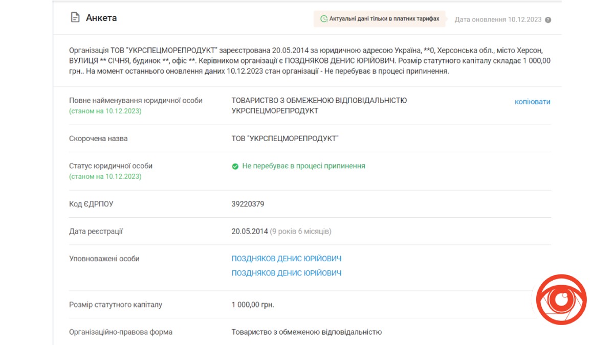Open the second ПОЗДНЯКОВ ДЕНИС ЮРІЙОВИЧ link

[x=286, y=273]
